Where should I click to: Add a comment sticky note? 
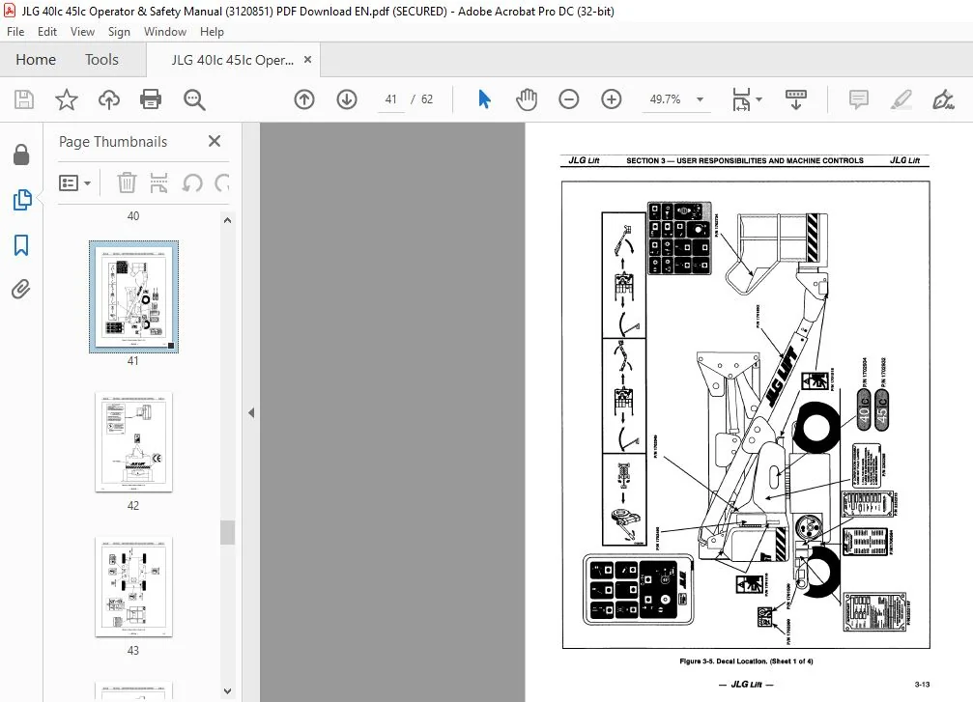[x=859, y=99]
